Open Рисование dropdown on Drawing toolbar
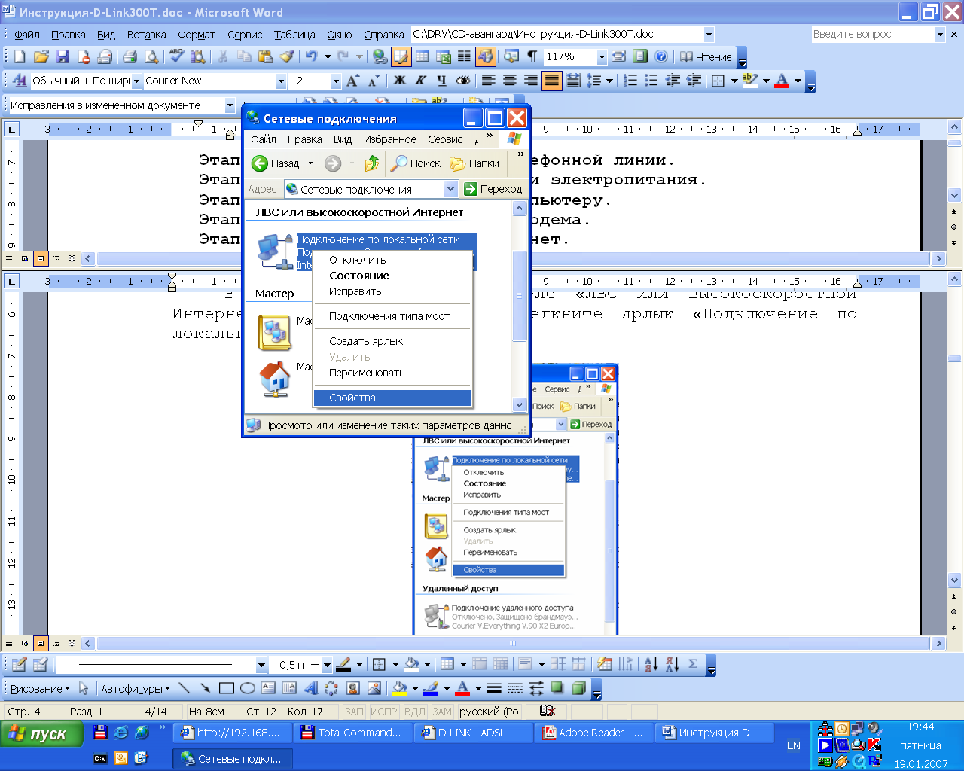Viewport: 964px width, 771px height. pos(40,688)
